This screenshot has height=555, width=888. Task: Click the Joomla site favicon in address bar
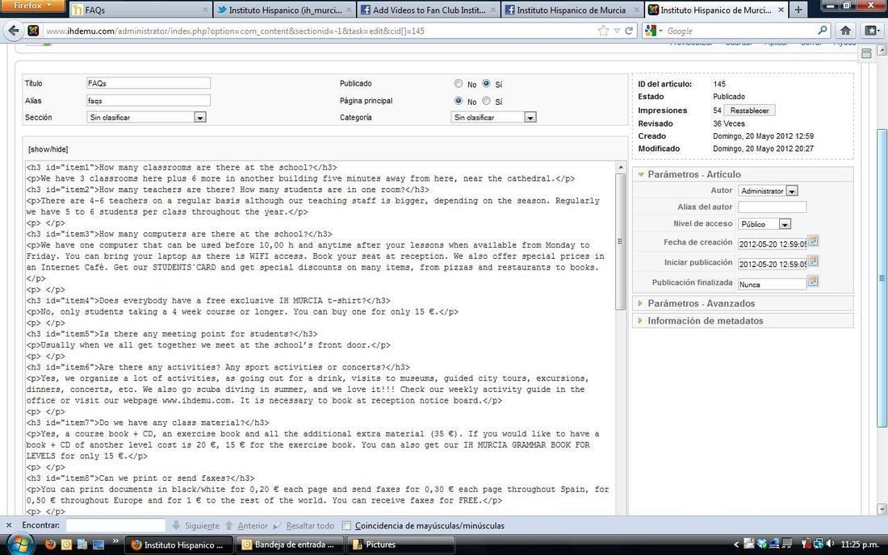[x=33, y=31]
